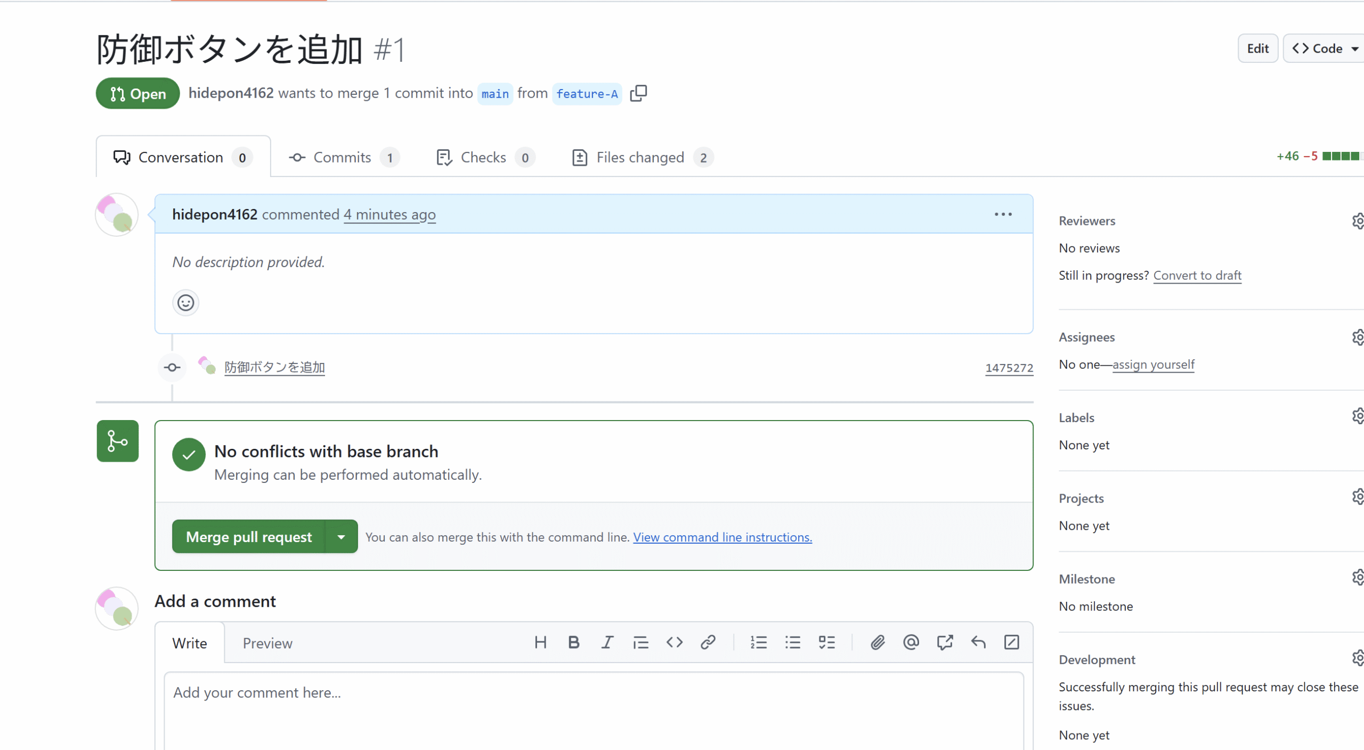Open commit hash 1475272 link
The image size is (1364, 750).
coord(1009,368)
